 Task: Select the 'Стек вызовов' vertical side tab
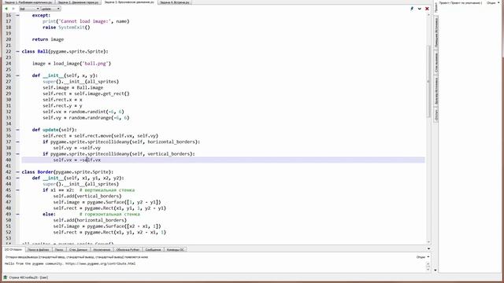coord(435,62)
